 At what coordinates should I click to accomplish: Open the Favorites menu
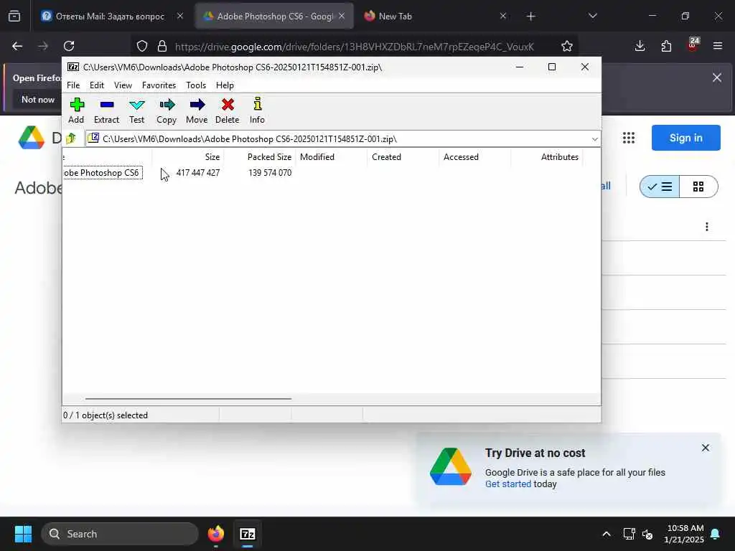click(159, 85)
